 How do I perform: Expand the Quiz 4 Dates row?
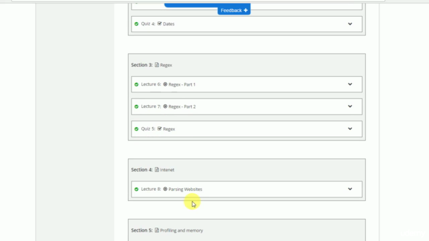tap(350, 24)
